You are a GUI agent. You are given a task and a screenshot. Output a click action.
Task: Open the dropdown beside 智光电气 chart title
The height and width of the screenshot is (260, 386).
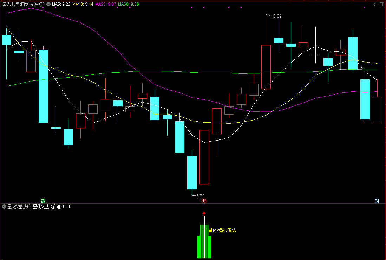(48, 4)
